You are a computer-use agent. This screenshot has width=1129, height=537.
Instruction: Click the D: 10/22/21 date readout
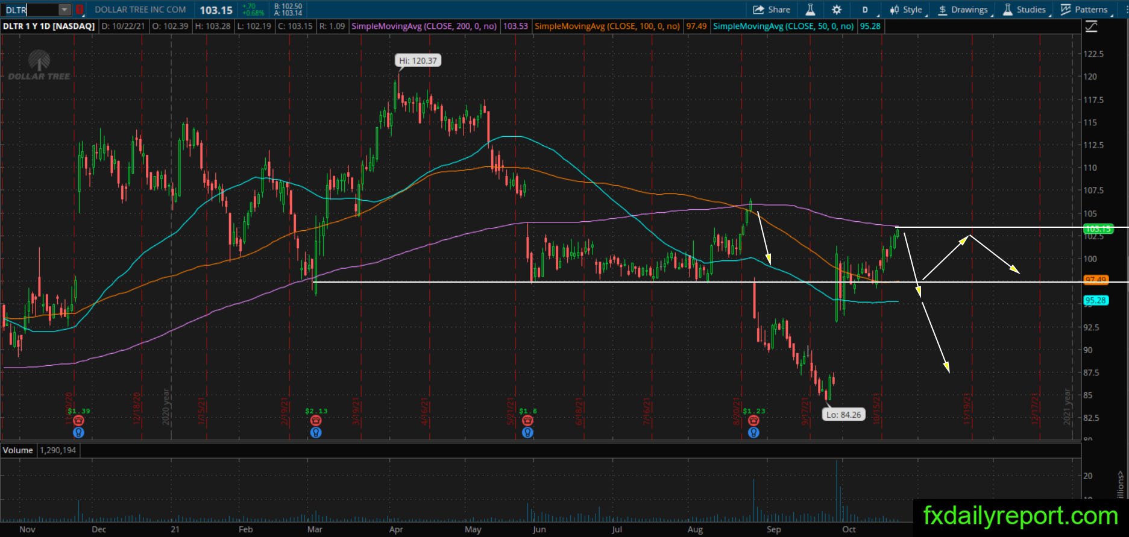pos(124,27)
